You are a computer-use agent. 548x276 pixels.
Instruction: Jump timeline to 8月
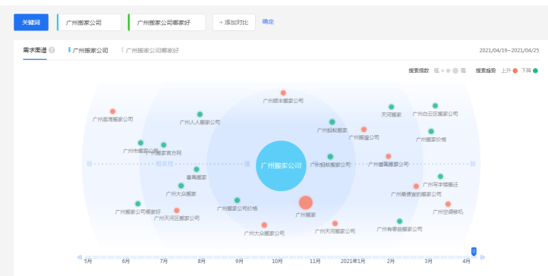coord(201,262)
